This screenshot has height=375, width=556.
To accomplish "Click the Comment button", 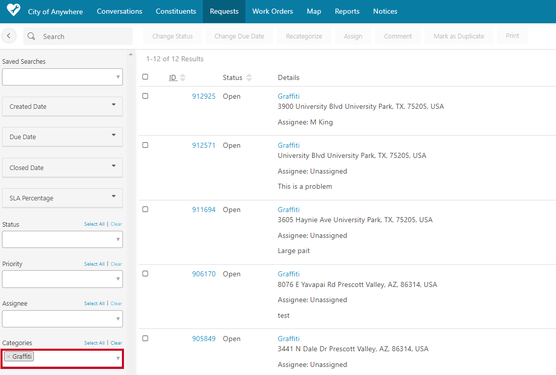I will click(398, 36).
